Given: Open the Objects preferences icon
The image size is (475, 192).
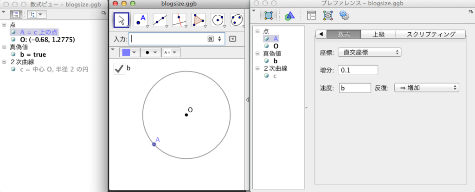Looking at the screenshot, I should pos(269,15).
